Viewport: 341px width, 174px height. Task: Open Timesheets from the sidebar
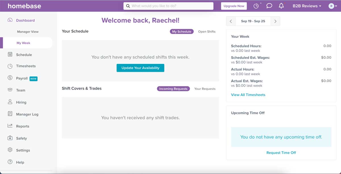point(26,66)
